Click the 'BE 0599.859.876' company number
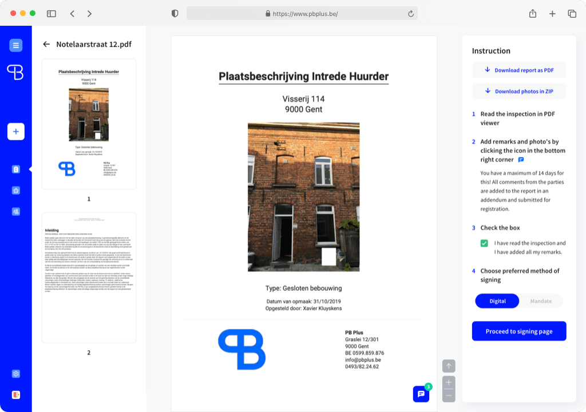This screenshot has width=586, height=412. click(x=365, y=353)
